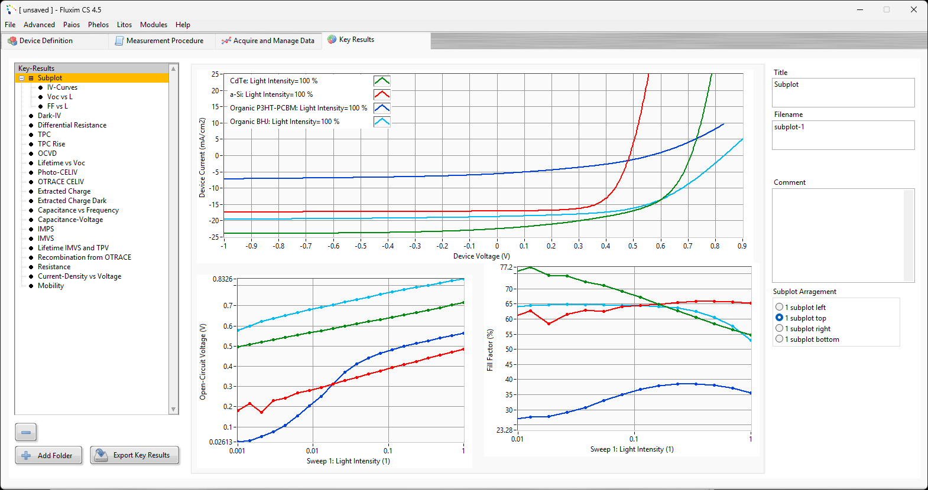Select Lifetime vs Voc entry
The width and height of the screenshot is (928, 490).
pyautogui.click(x=61, y=163)
